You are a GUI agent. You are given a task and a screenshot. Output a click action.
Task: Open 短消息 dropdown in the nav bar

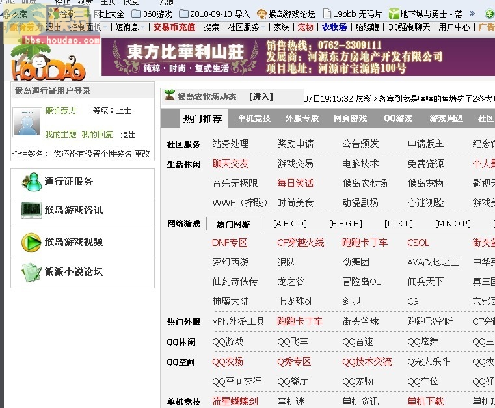pyautogui.click(x=129, y=27)
